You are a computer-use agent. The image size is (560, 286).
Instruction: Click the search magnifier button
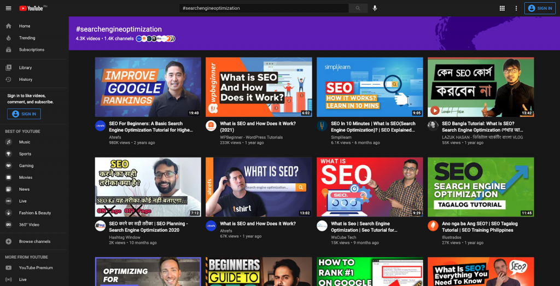[358, 8]
